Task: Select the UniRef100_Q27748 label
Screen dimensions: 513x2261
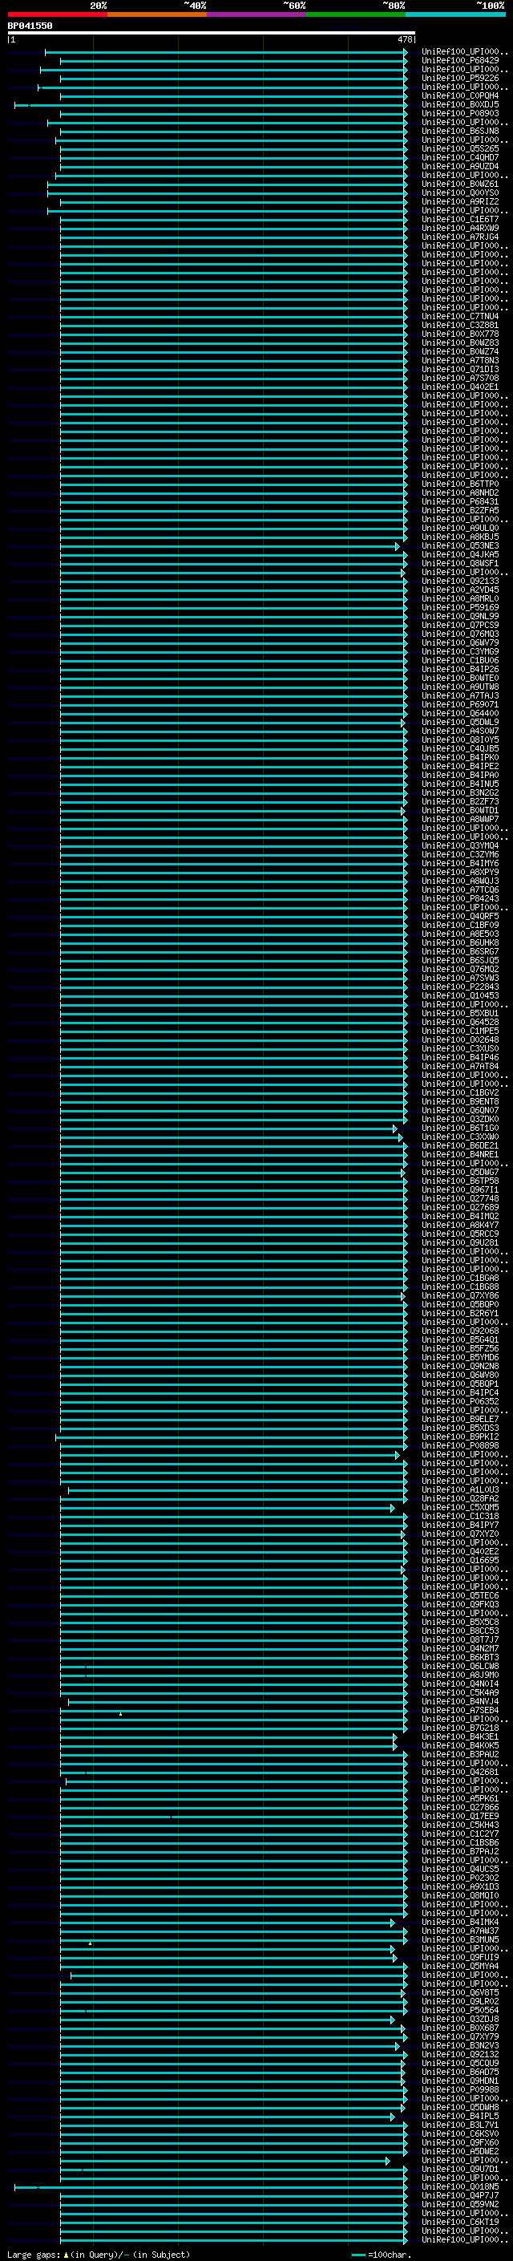Action: (x=460, y=1197)
